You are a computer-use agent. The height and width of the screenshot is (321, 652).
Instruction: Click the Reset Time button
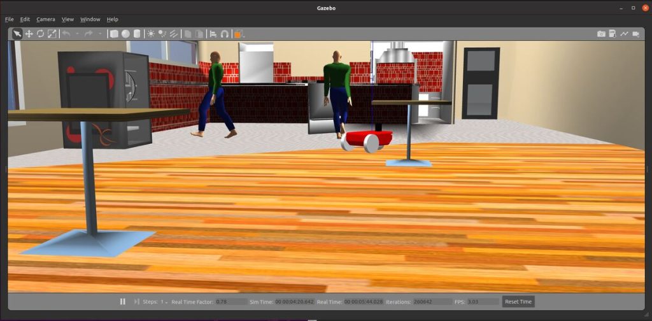pyautogui.click(x=518, y=301)
